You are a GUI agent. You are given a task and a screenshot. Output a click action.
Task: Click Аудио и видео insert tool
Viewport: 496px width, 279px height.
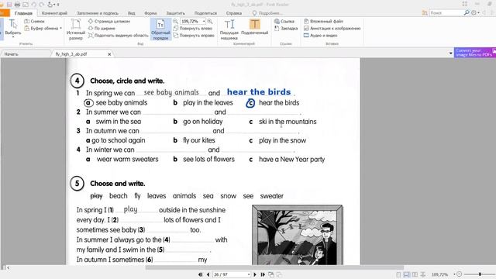tap(320, 35)
